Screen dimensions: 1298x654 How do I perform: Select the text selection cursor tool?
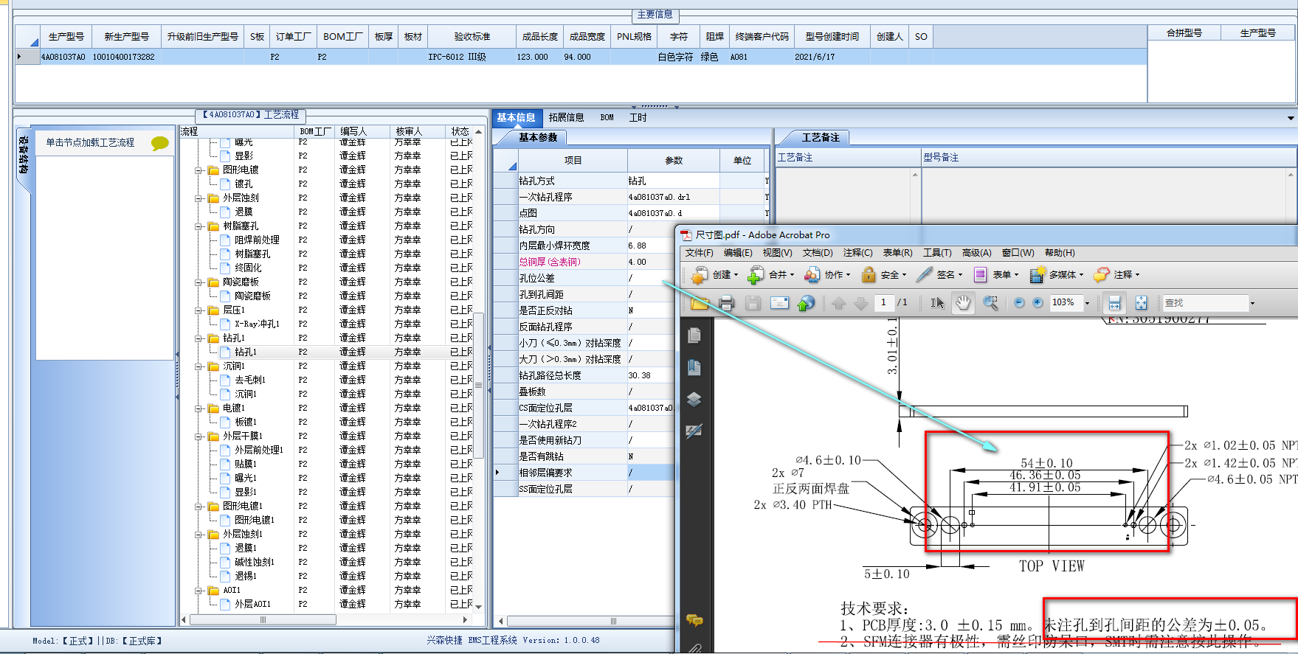tap(937, 303)
